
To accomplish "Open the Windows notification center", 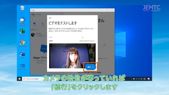I will pos(149,79).
